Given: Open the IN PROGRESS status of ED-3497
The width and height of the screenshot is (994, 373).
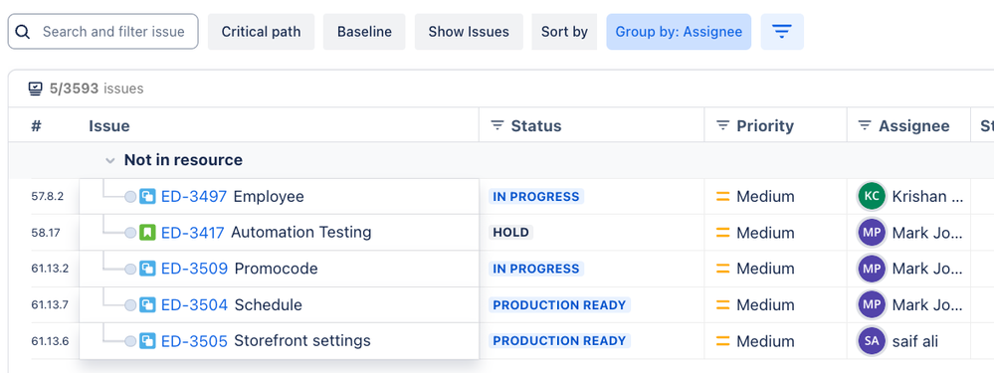Looking at the screenshot, I should pyautogui.click(x=536, y=197).
